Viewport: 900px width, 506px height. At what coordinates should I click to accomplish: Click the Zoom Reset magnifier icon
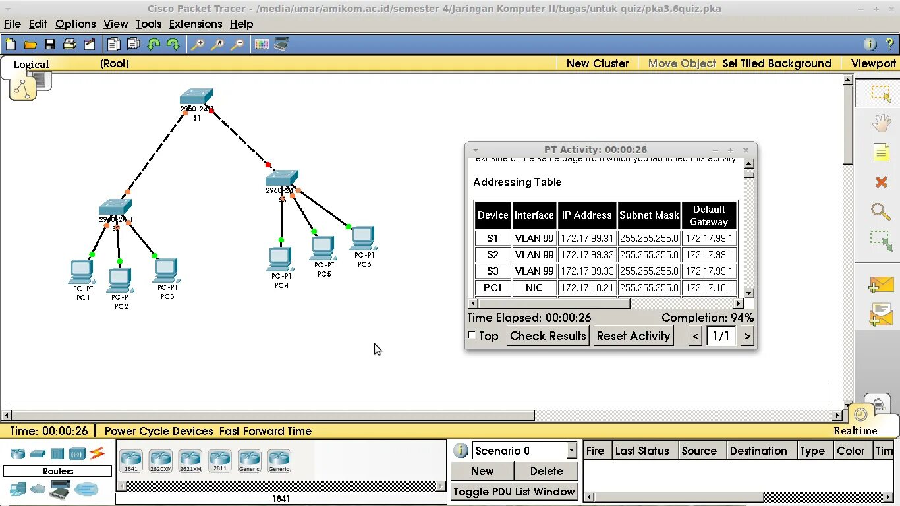click(x=217, y=45)
